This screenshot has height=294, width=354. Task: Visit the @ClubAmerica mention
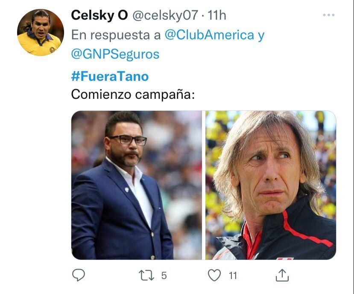tap(209, 35)
